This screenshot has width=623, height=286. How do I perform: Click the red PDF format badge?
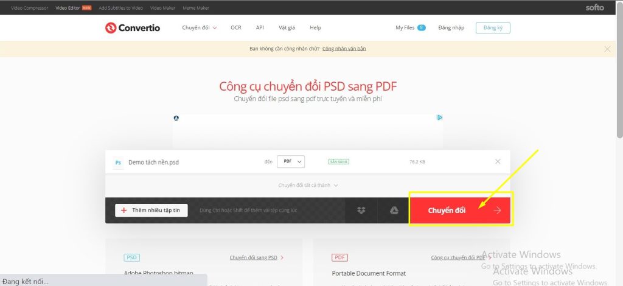point(339,257)
